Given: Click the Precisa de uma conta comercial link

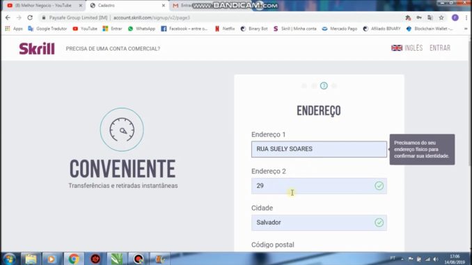Looking at the screenshot, I should (x=113, y=49).
